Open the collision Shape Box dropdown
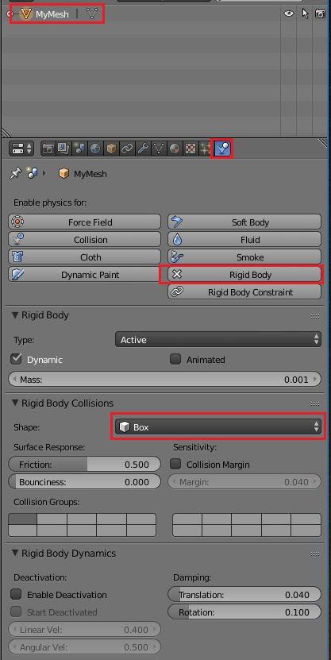 point(217,427)
